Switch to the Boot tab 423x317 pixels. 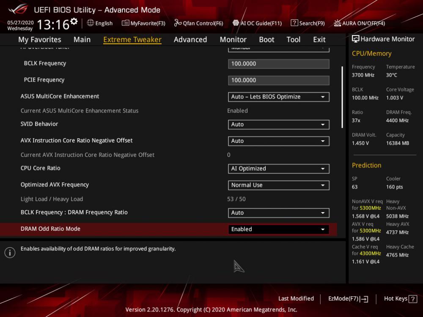pos(266,40)
